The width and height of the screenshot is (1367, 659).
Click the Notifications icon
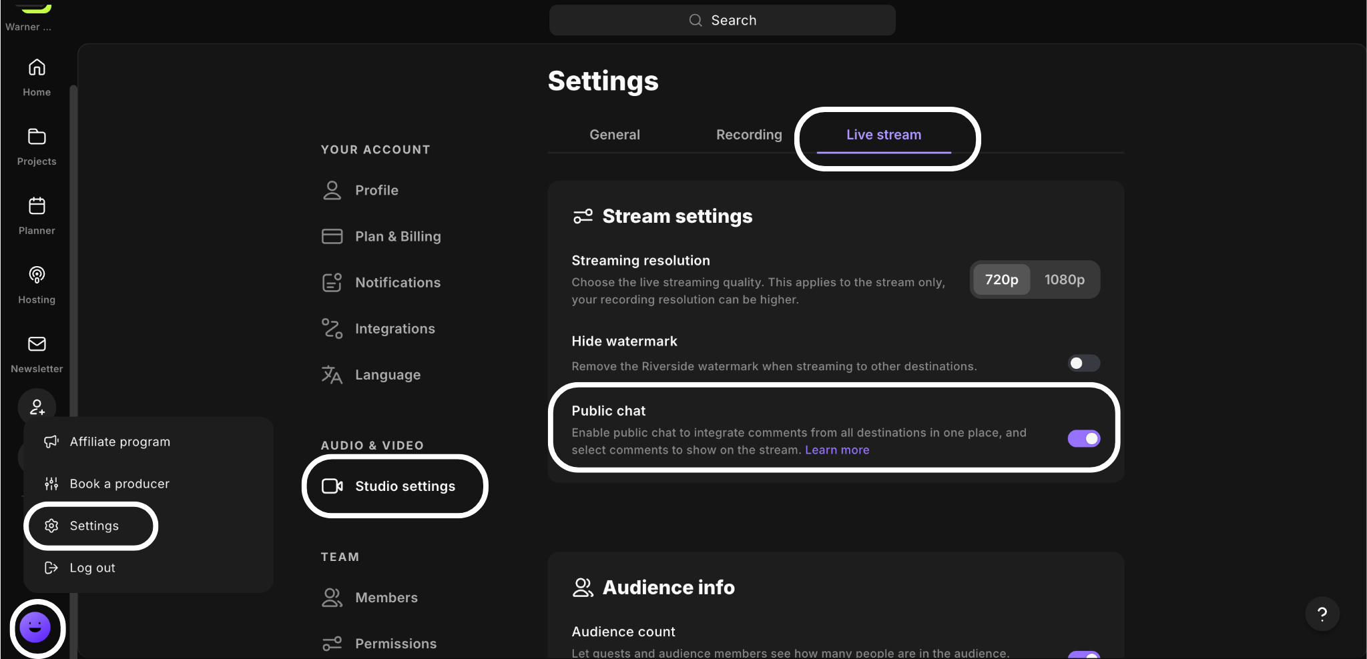(x=332, y=282)
